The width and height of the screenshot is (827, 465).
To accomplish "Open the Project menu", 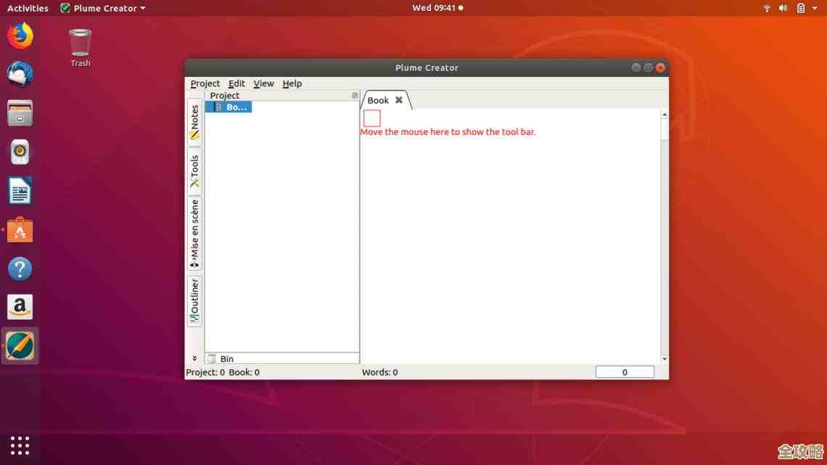I will point(205,83).
